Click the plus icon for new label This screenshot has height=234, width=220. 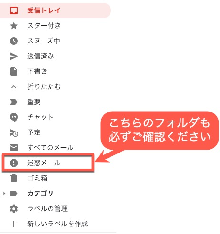click(x=14, y=224)
